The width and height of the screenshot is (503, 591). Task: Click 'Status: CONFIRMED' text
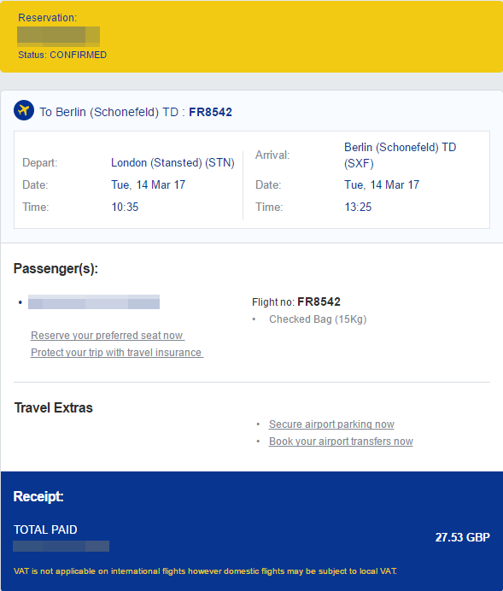click(x=62, y=55)
